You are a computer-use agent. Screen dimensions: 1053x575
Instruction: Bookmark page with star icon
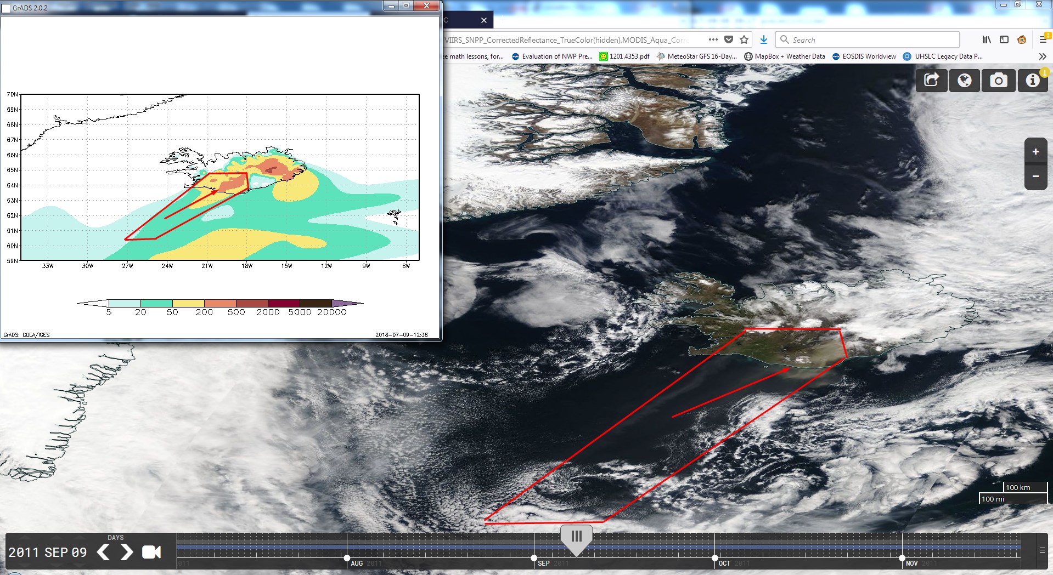[744, 39]
